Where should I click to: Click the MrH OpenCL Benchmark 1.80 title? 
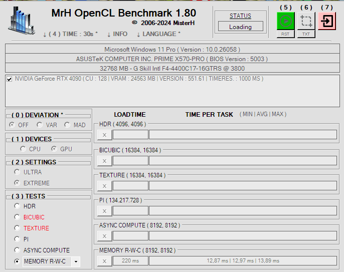click(124, 13)
